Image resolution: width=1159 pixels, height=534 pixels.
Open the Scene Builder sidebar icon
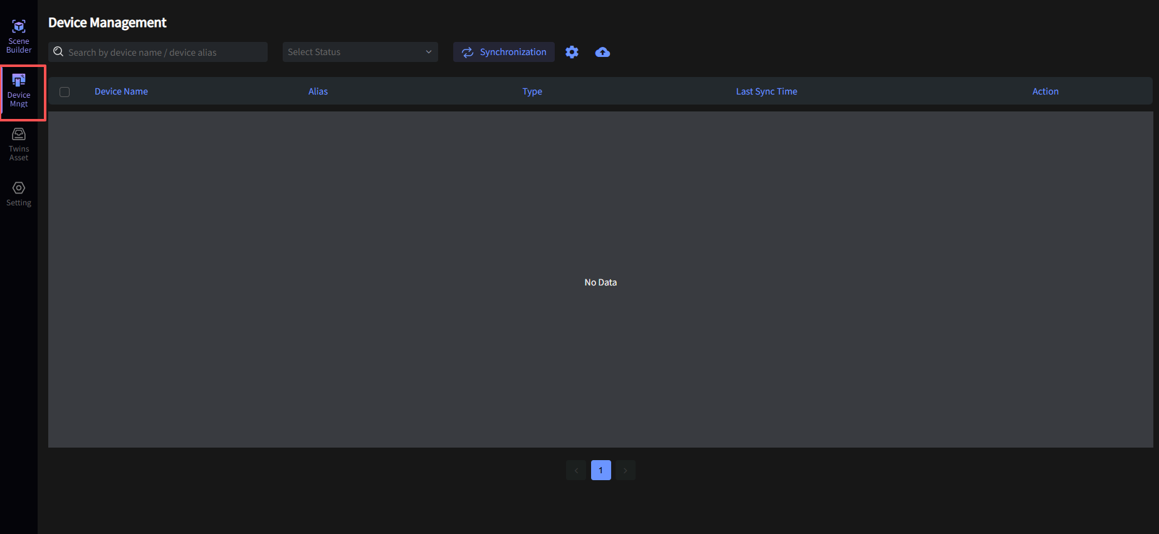point(19,36)
